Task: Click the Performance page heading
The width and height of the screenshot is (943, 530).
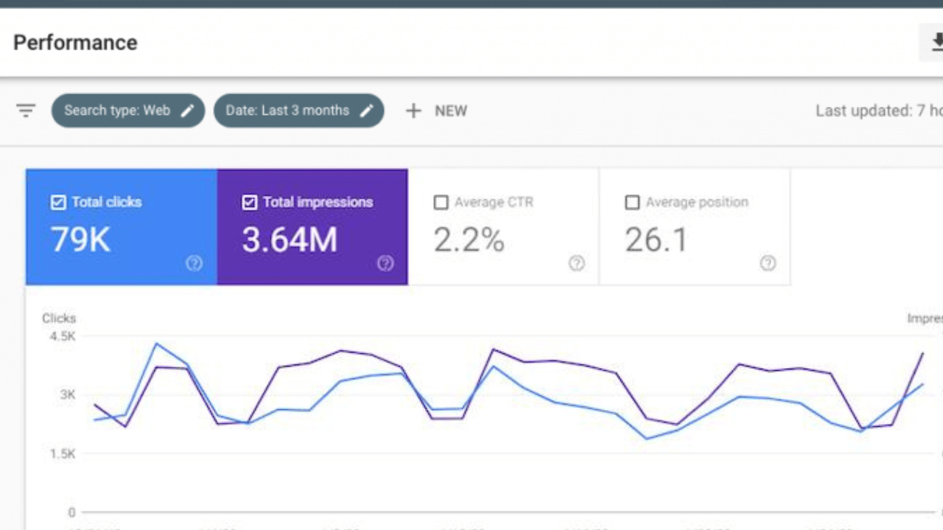Action: click(75, 43)
